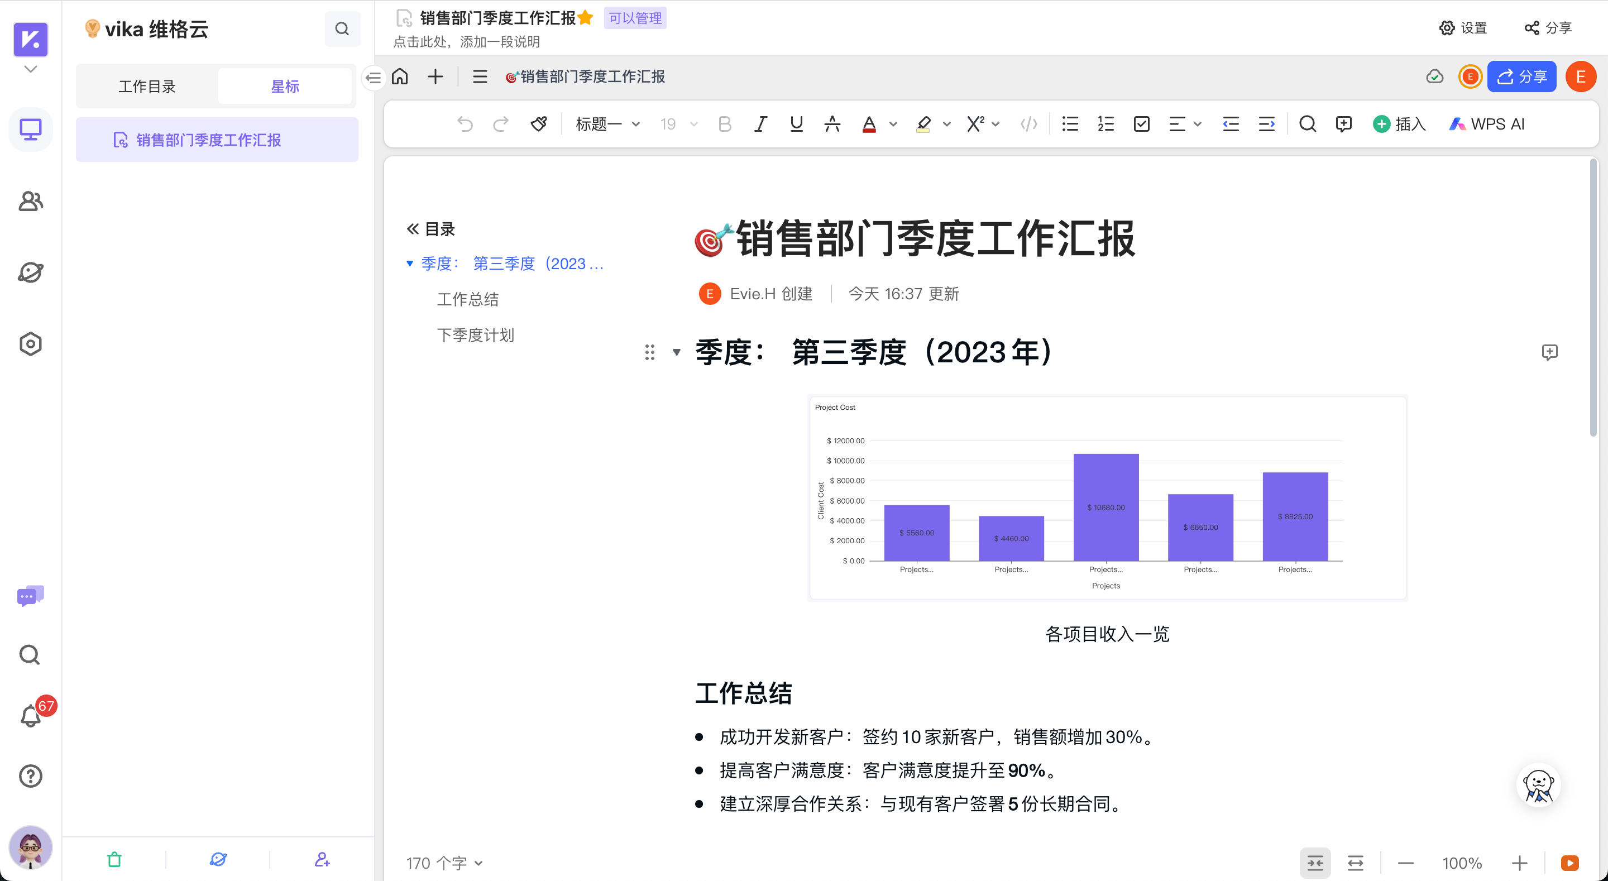Image resolution: width=1608 pixels, height=881 pixels.
Task: Click the 分享 share button
Action: (1522, 76)
